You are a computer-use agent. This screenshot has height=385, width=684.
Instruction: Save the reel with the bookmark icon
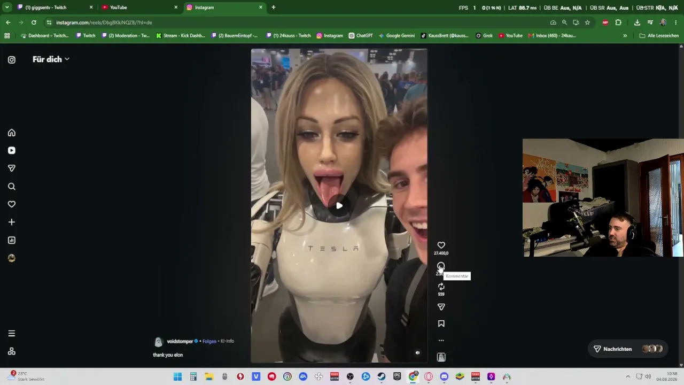[441, 324]
